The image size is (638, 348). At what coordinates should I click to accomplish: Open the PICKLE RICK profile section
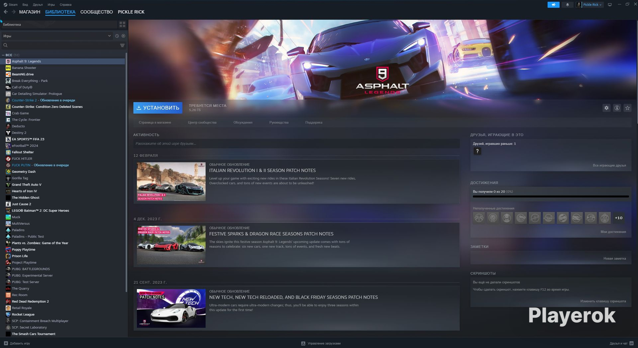click(x=131, y=12)
